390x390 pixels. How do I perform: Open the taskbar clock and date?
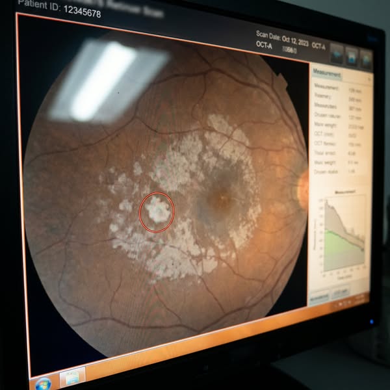point(361,299)
